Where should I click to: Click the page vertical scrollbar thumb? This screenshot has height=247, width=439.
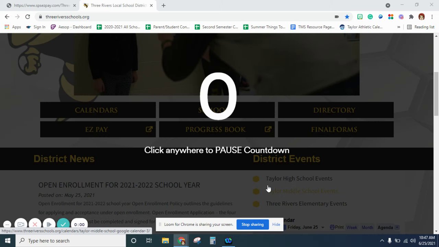tap(436, 93)
